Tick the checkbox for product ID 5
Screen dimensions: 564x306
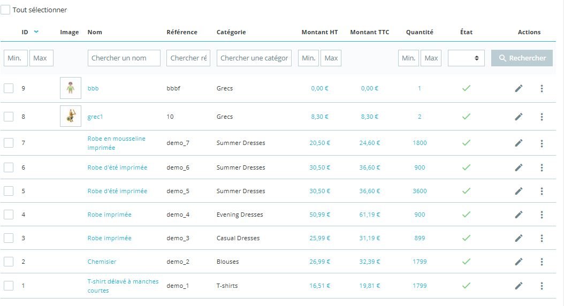(x=9, y=191)
